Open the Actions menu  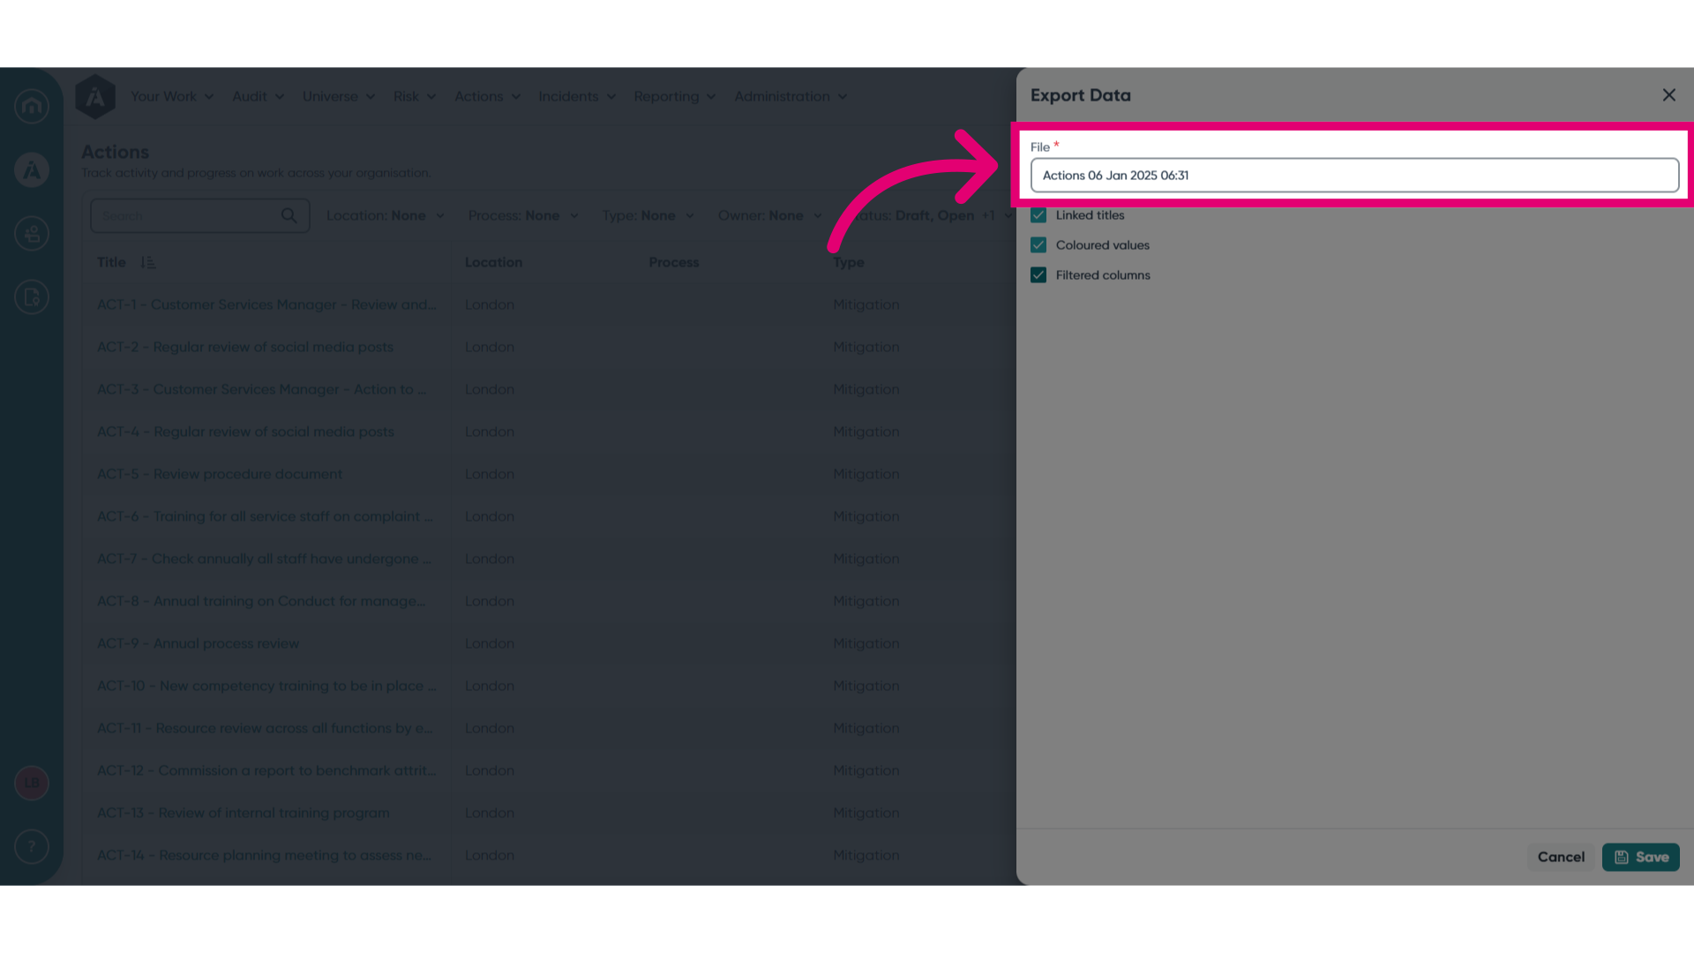tap(487, 96)
